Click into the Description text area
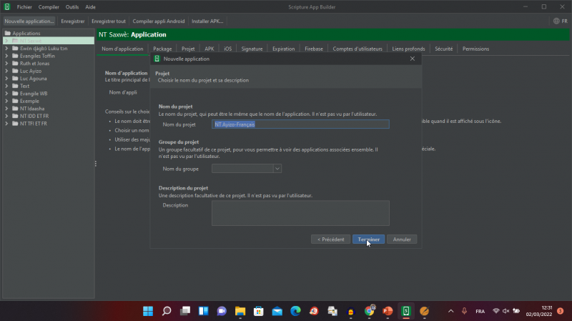The width and height of the screenshot is (572, 321). (300, 212)
